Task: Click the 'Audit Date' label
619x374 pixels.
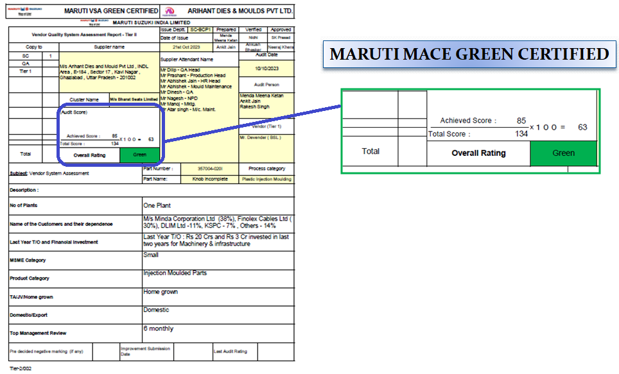Action: pyautogui.click(x=266, y=55)
